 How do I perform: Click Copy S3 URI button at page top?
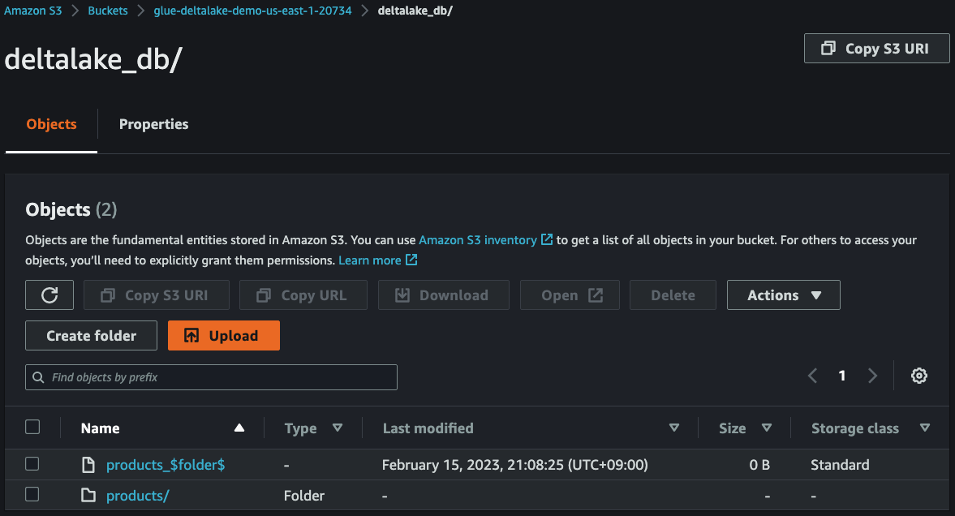pyautogui.click(x=876, y=48)
